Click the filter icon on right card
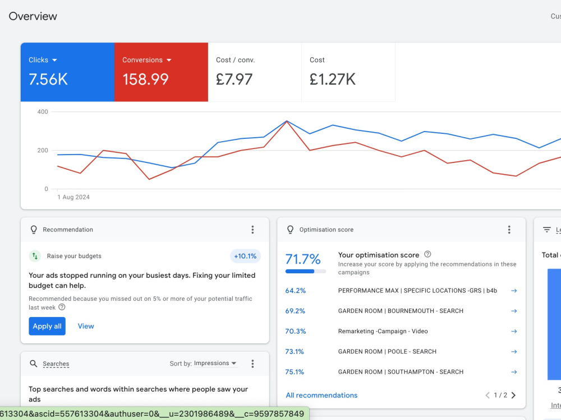Screen dimensions: 561x420 (x=546, y=230)
